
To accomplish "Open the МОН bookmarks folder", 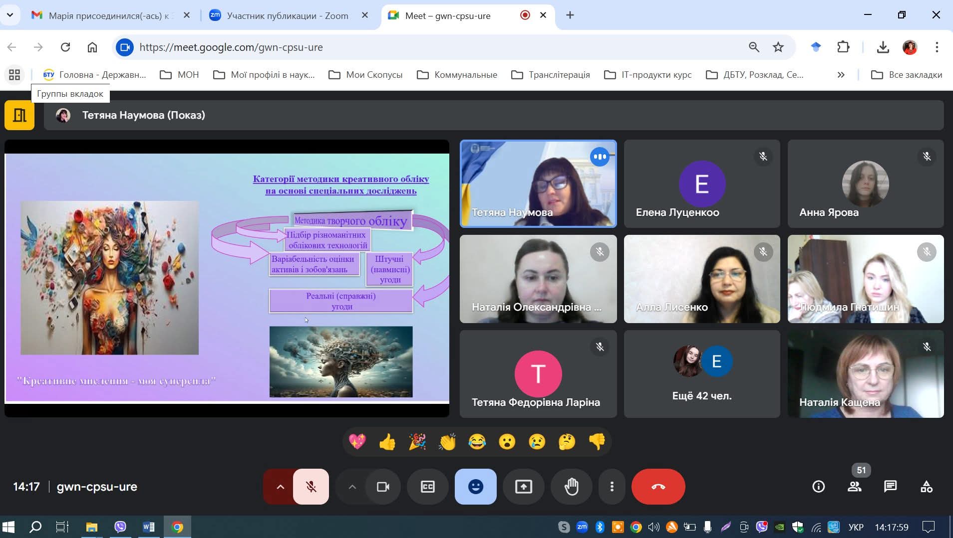I will (179, 75).
